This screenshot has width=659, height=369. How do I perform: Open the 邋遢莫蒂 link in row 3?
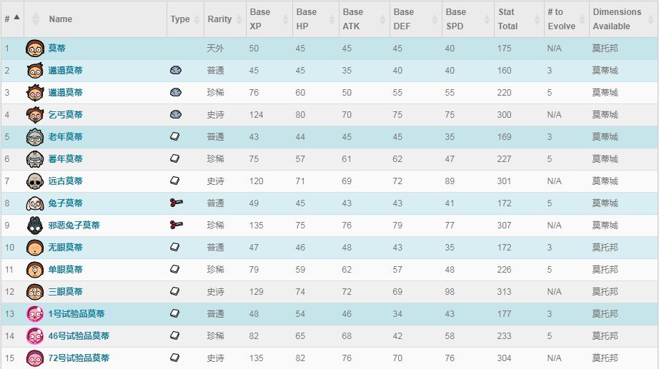65,92
